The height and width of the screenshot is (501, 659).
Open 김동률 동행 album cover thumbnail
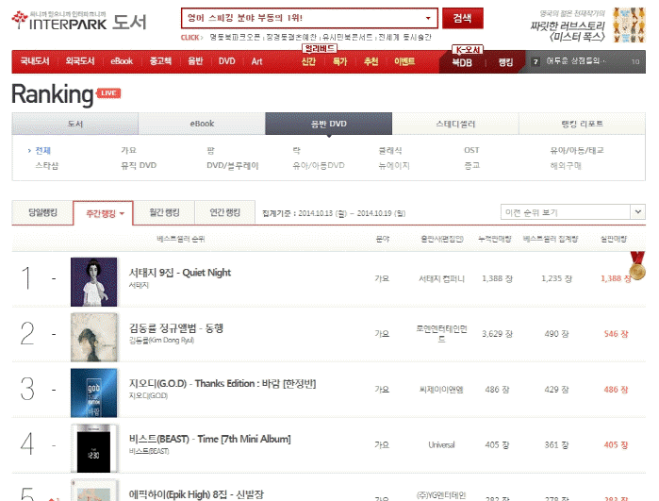[x=93, y=338]
